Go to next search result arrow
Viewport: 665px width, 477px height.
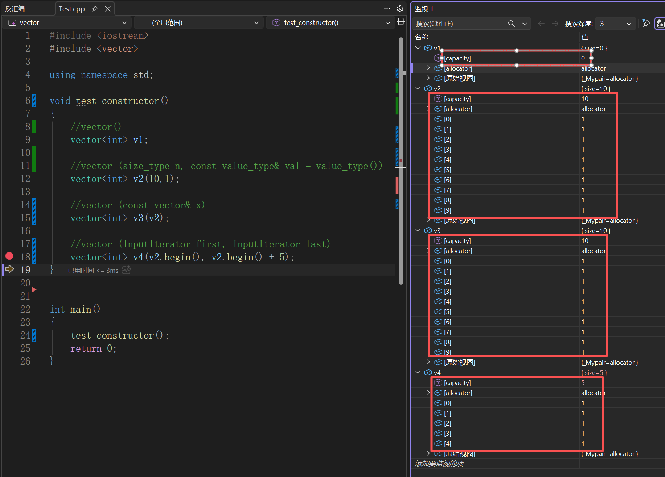point(555,24)
